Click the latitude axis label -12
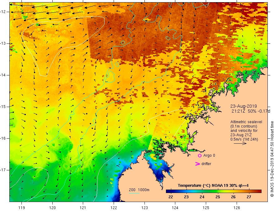The image size is (274, 211). click(3, 12)
